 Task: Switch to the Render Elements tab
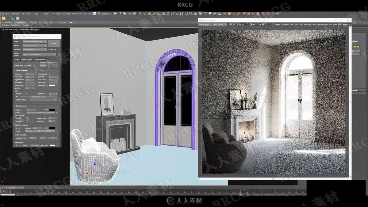point(40,59)
